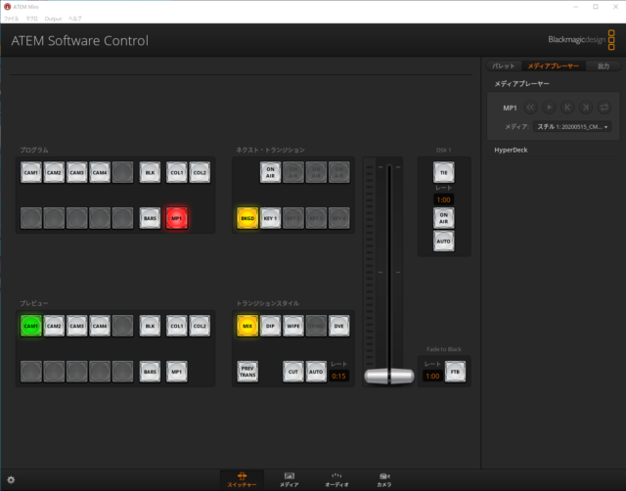The image size is (626, 491).
Task: Select DVE transition style
Action: click(339, 326)
